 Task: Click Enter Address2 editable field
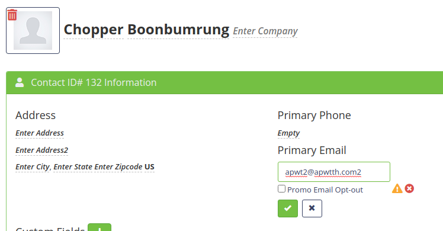pyautogui.click(x=42, y=150)
